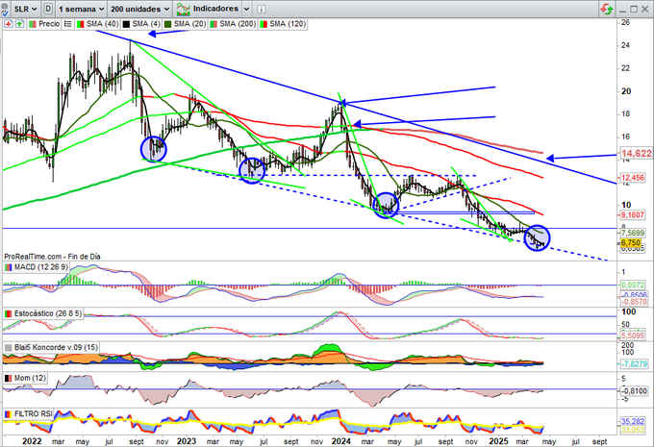Viewport: 654px width, 447px height.
Task: Click the yellow 6.750 current price tag
Action: (631, 242)
